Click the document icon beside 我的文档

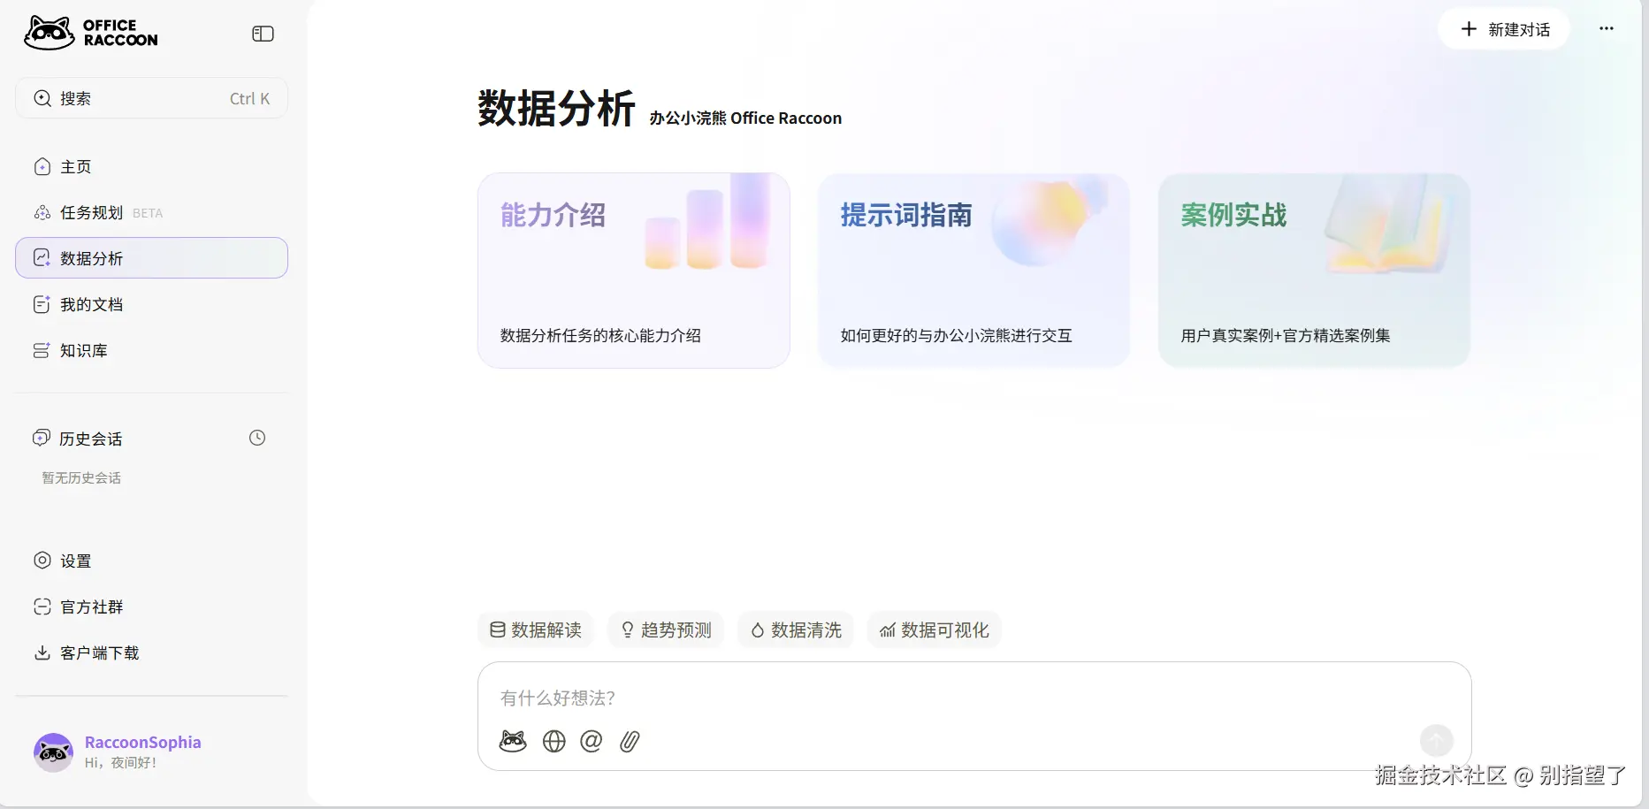pyautogui.click(x=42, y=305)
